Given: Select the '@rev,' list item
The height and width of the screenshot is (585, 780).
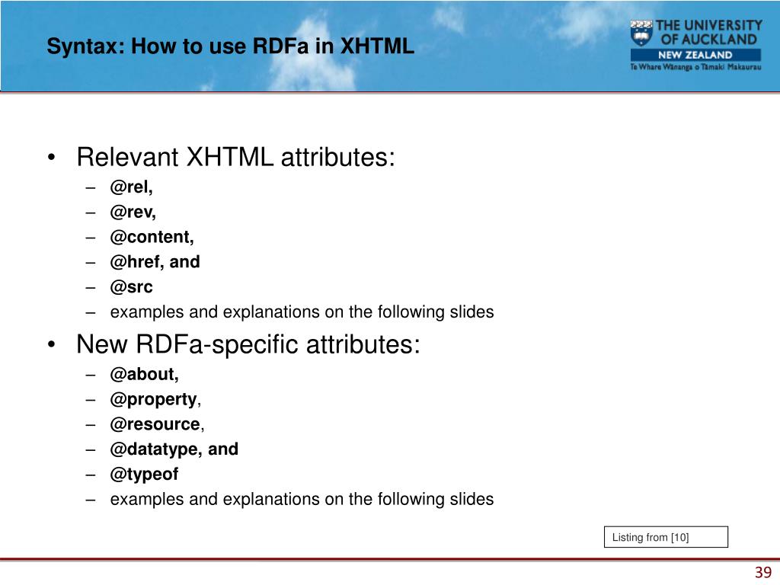Looking at the screenshot, I should tap(133, 212).
